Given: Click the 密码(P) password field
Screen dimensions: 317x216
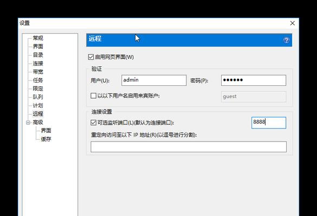Looking at the screenshot, I should (254, 80).
